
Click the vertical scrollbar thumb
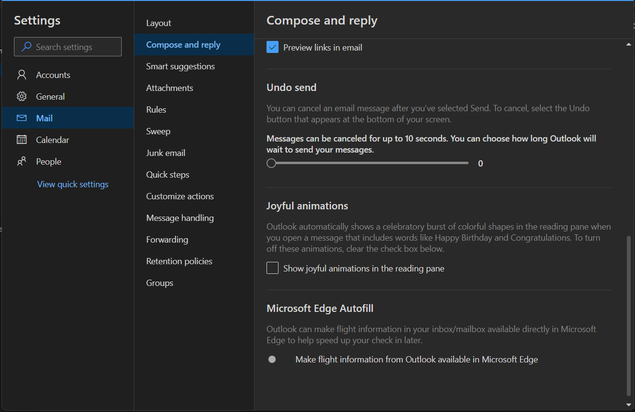629,316
